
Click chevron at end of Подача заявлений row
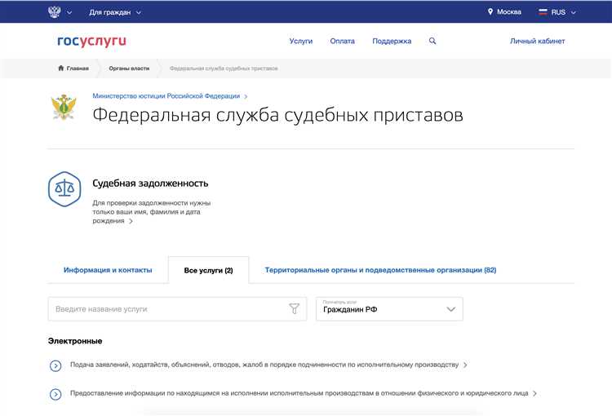click(465, 365)
